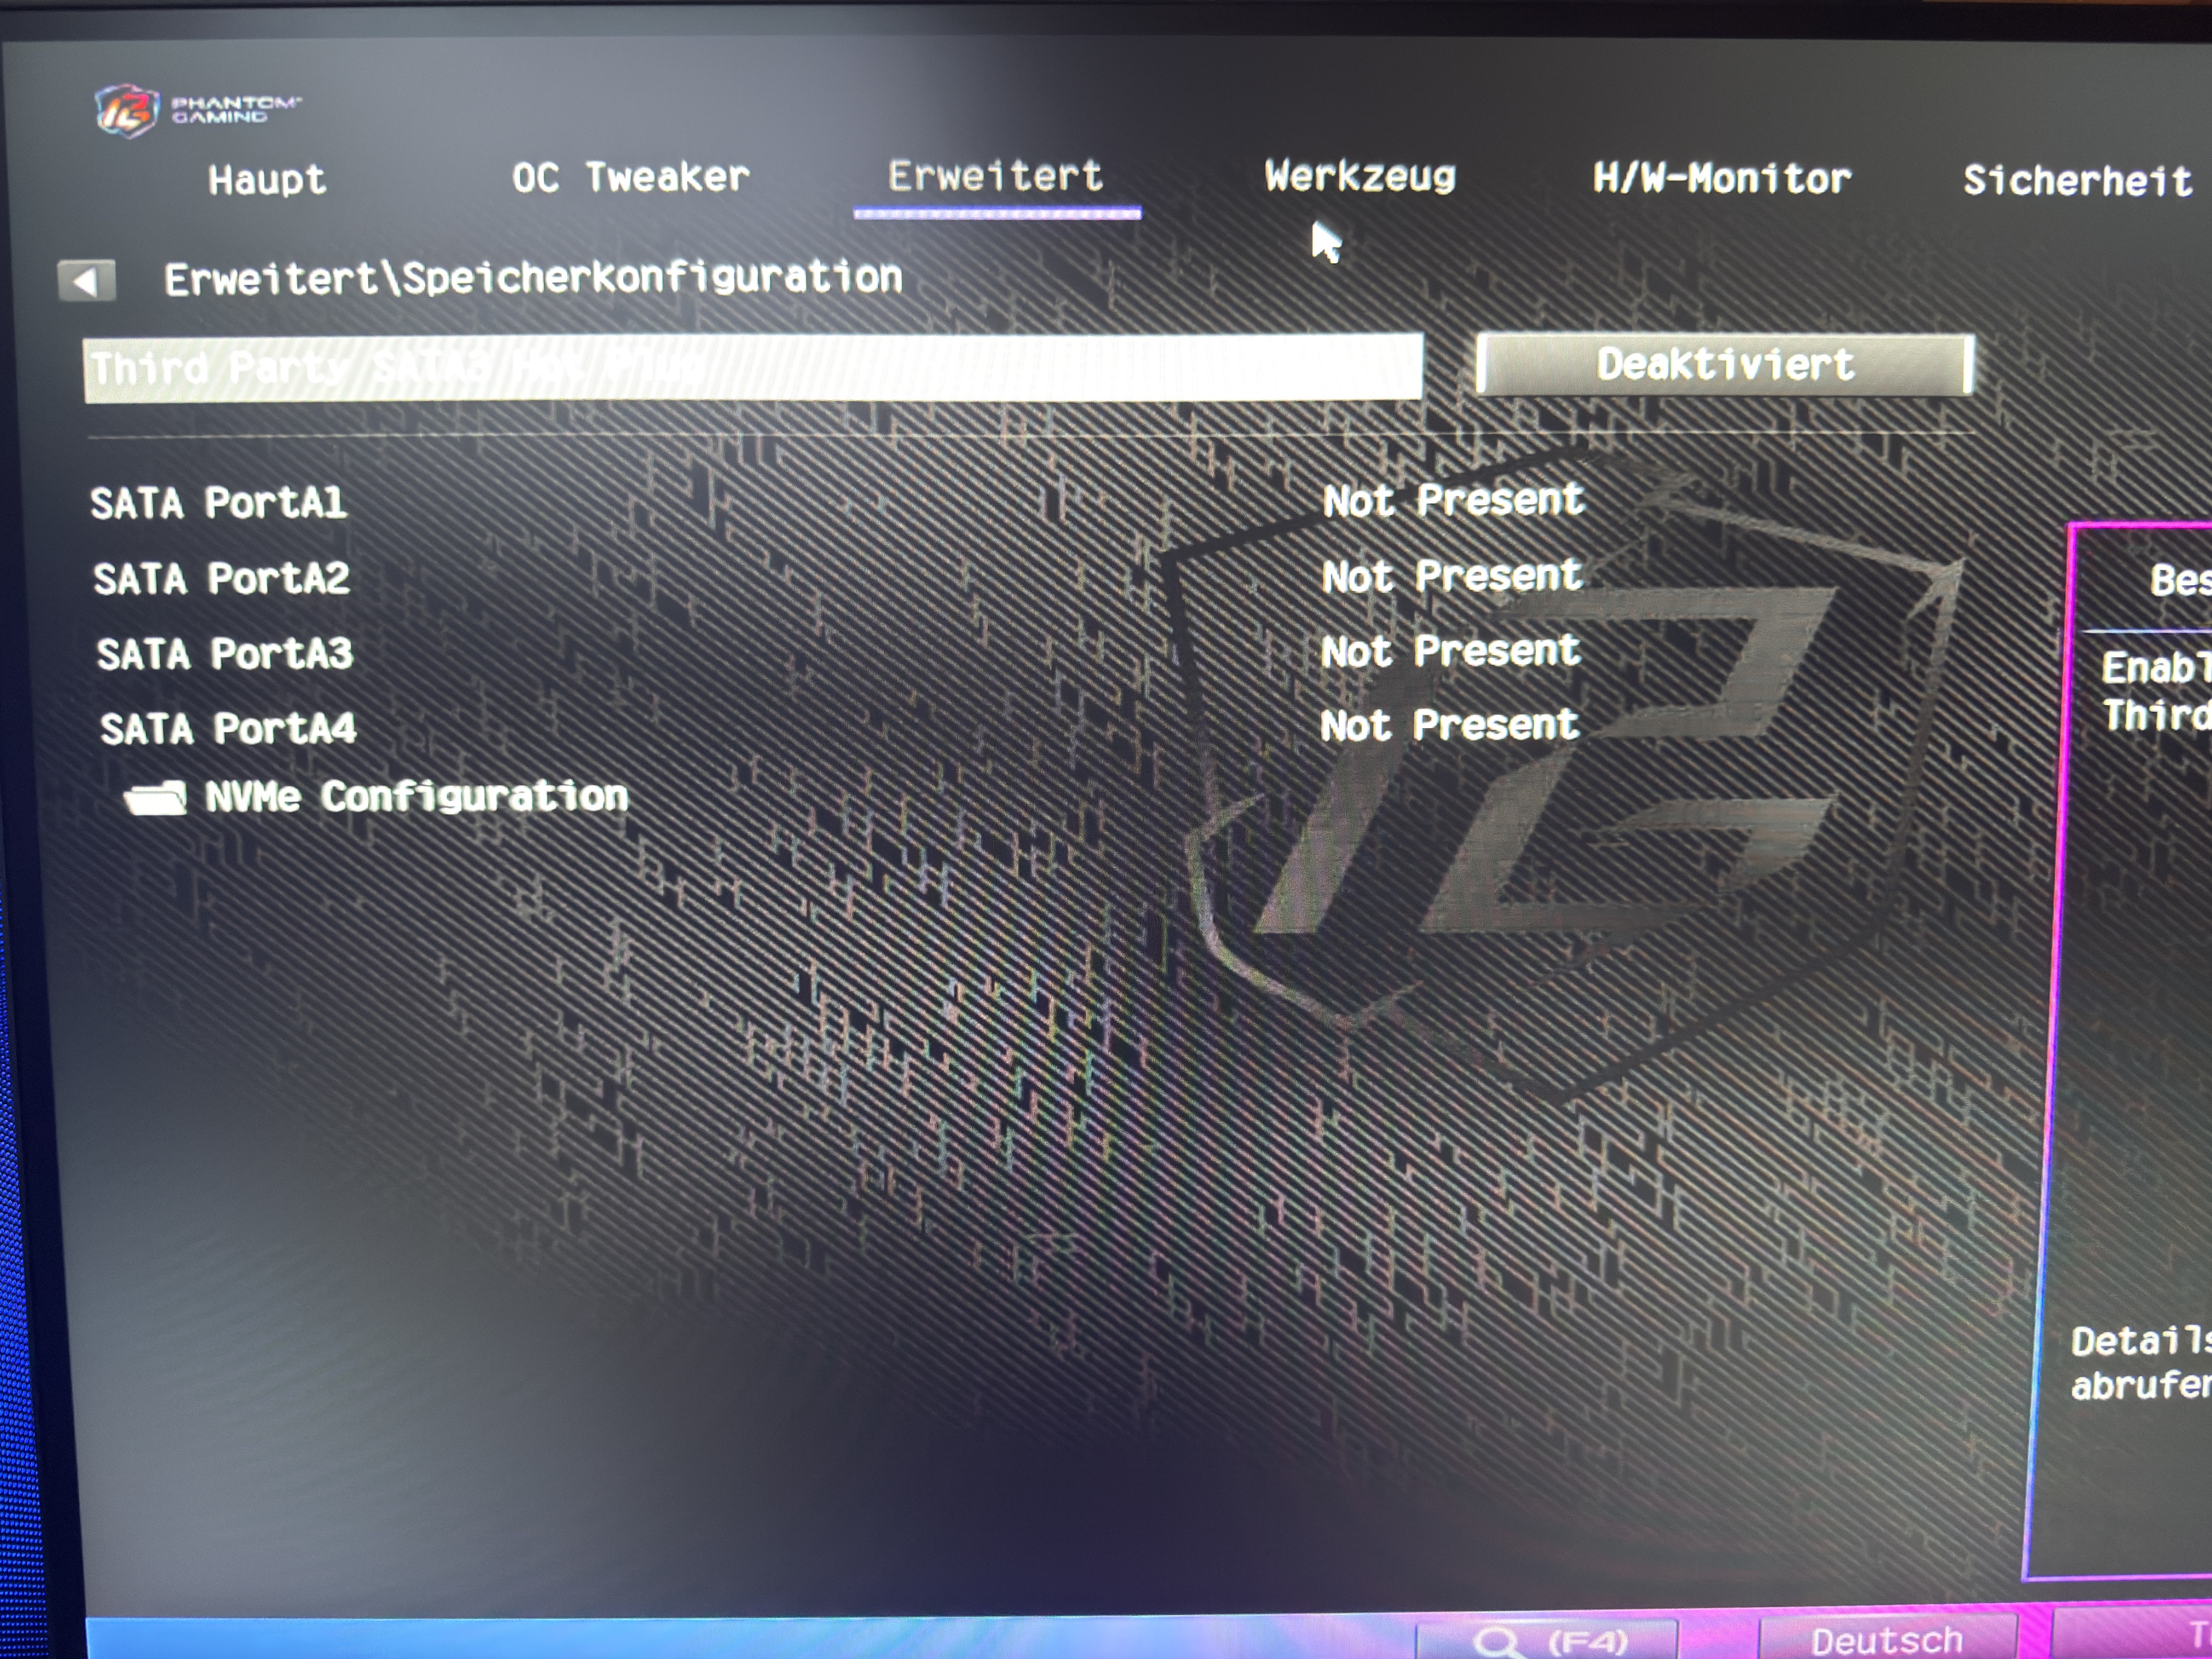
Task: Select the SATA PortA1 entry
Action: click(218, 503)
